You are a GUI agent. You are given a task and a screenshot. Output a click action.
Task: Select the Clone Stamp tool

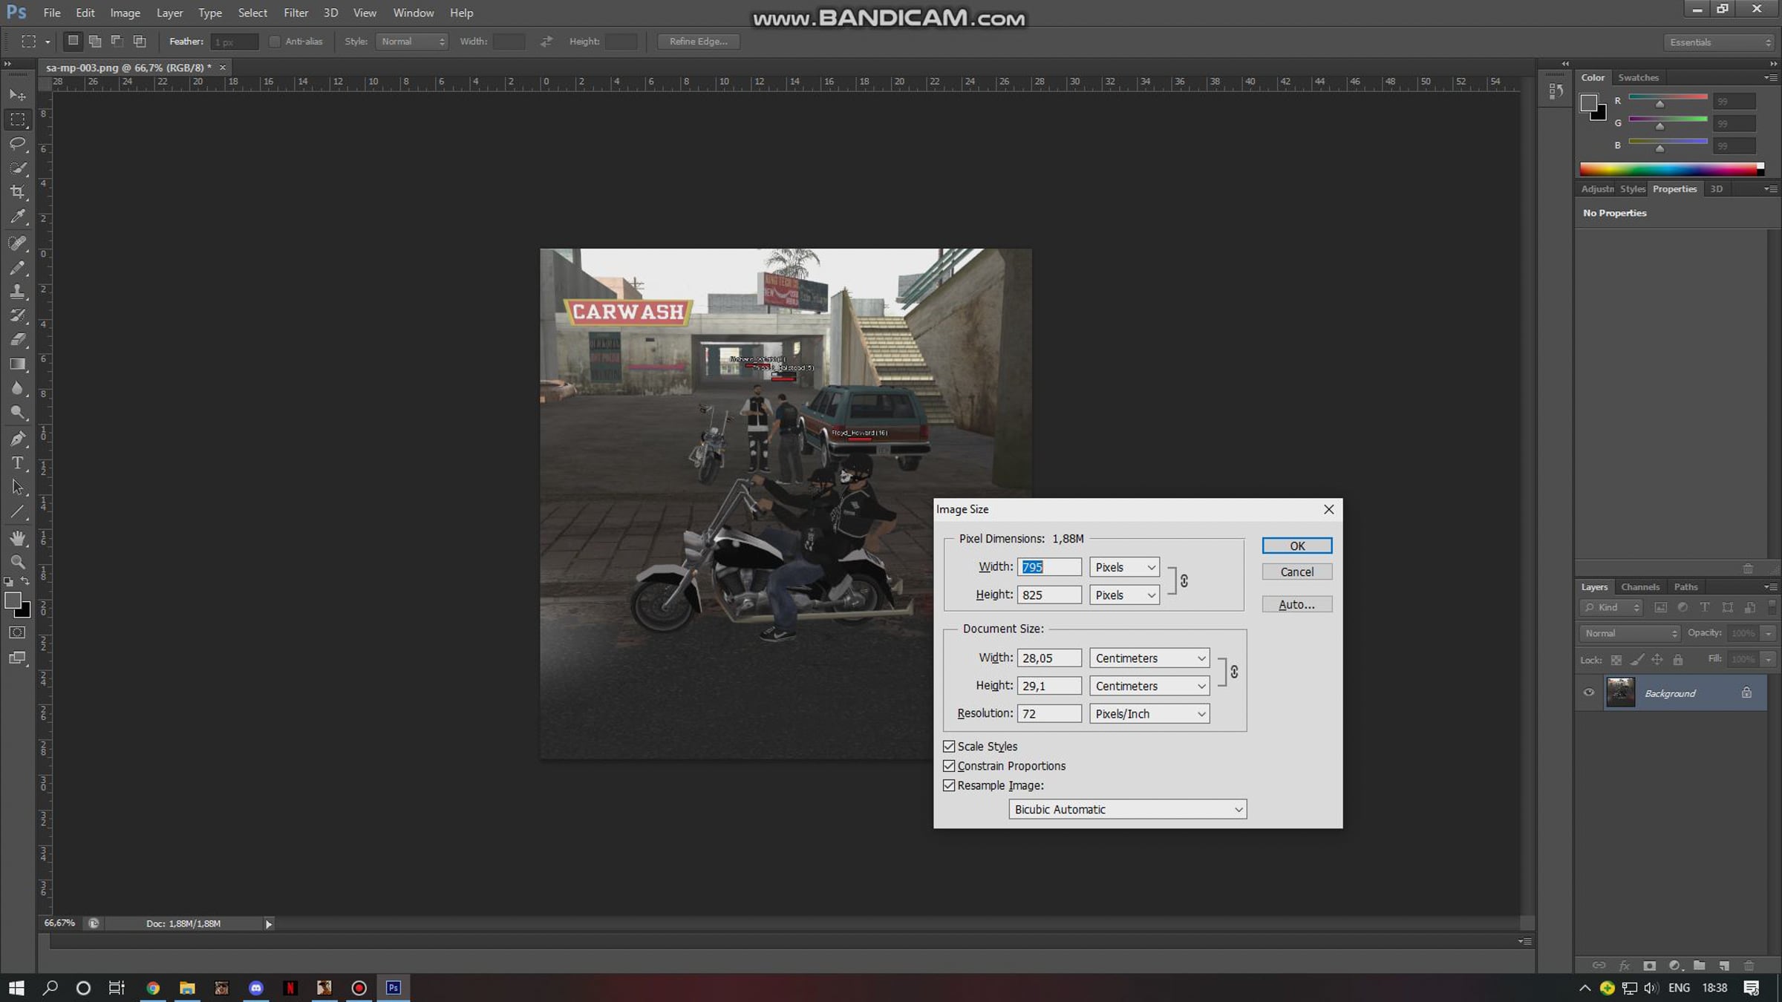pos(18,291)
